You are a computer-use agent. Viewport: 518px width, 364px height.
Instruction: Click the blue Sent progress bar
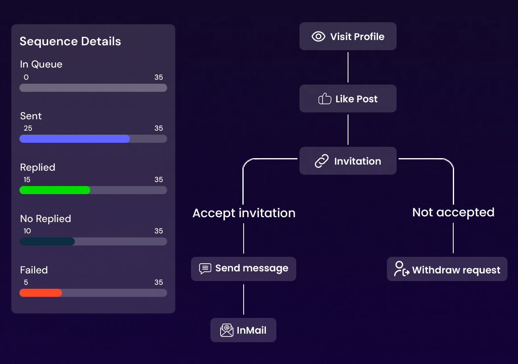[x=75, y=139]
